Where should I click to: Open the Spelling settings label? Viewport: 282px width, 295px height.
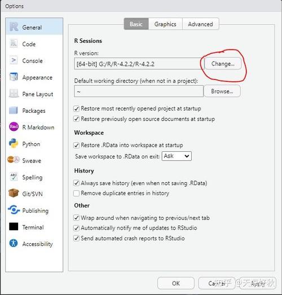(x=32, y=177)
